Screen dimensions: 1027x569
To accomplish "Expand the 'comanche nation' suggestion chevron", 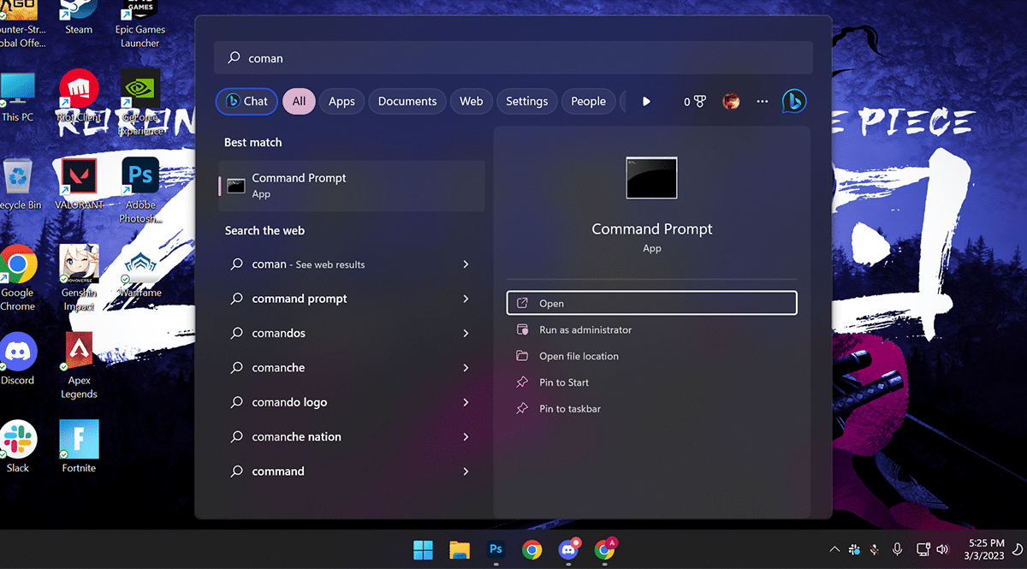I will (466, 436).
